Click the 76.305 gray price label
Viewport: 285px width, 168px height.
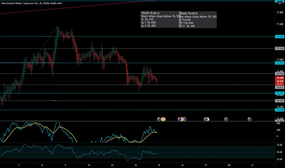pos(280,100)
